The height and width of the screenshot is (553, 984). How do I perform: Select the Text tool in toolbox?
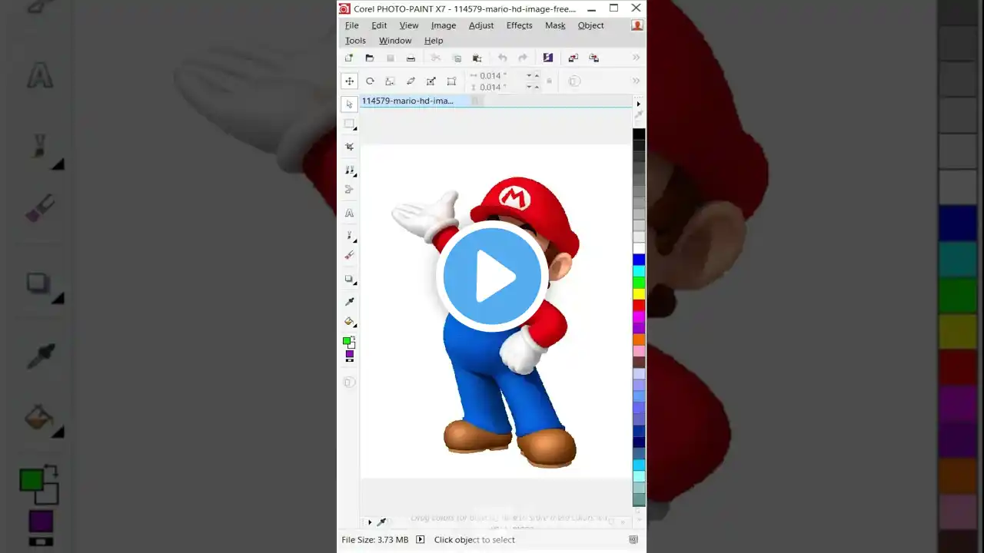(350, 213)
